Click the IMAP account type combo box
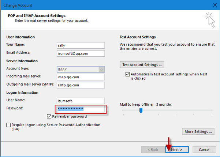The height and width of the screenshot is (157, 220). pos(81,70)
